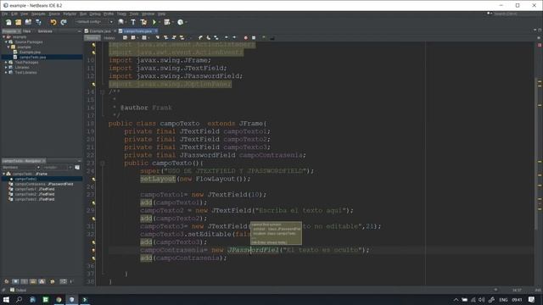Collapse the Source Packages node
543x305 pixels.
click(x=6, y=42)
